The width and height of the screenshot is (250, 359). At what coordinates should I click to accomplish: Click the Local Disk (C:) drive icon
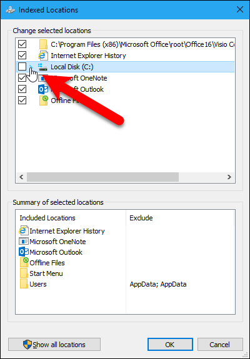[43, 67]
